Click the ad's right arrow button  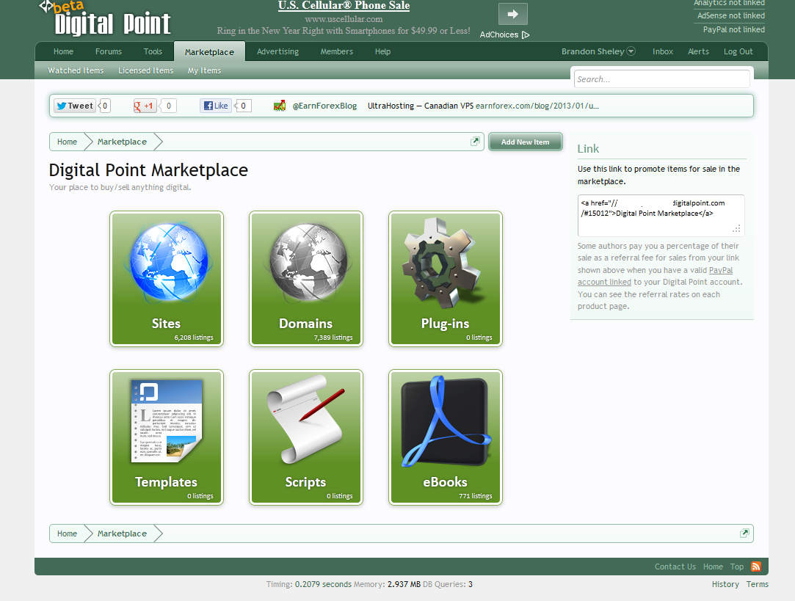point(513,14)
